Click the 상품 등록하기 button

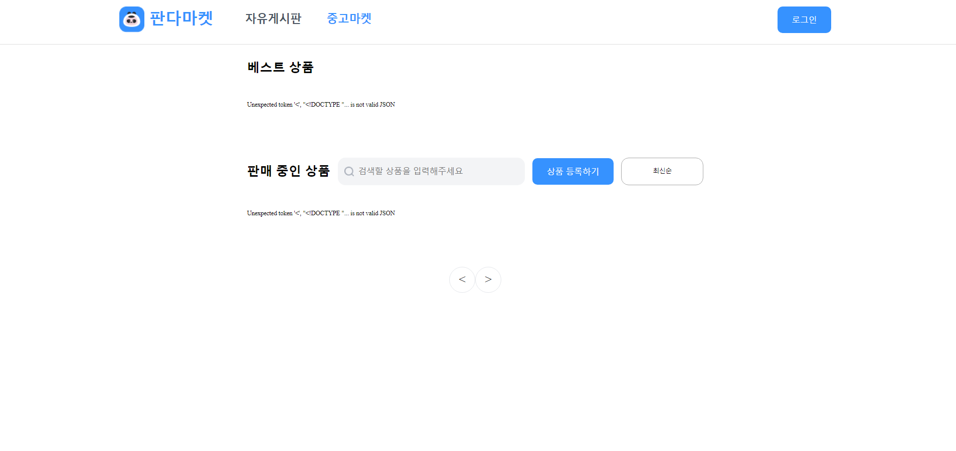pyautogui.click(x=573, y=171)
